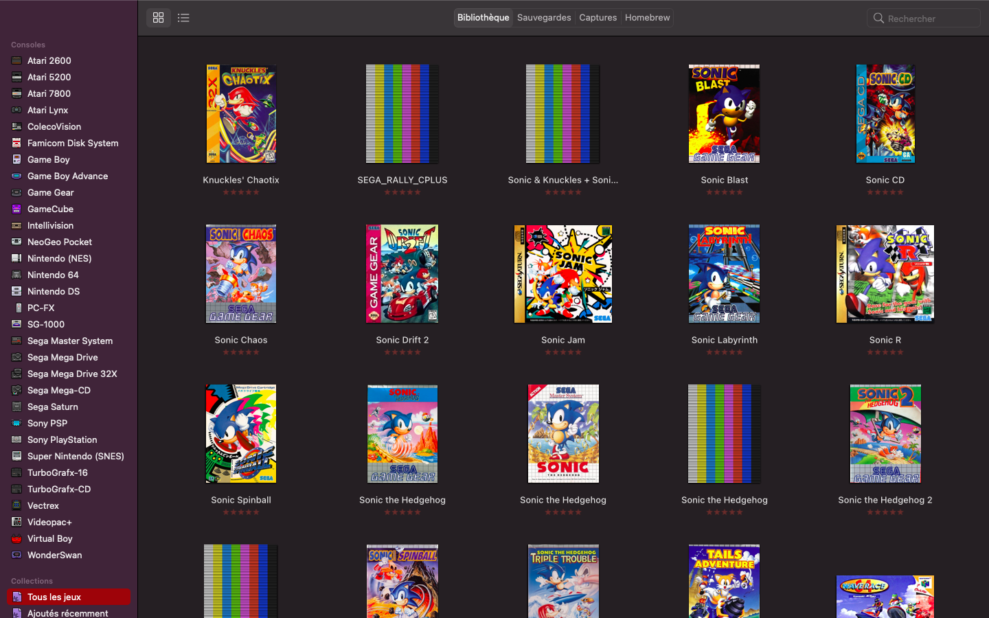Select the Sonic Blast cover art
Viewport: 989px width, 618px height.
(x=725, y=114)
